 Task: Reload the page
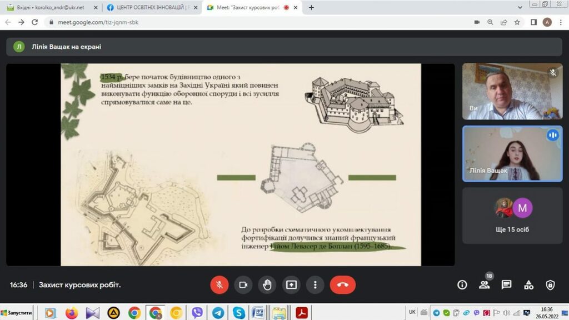coord(35,22)
